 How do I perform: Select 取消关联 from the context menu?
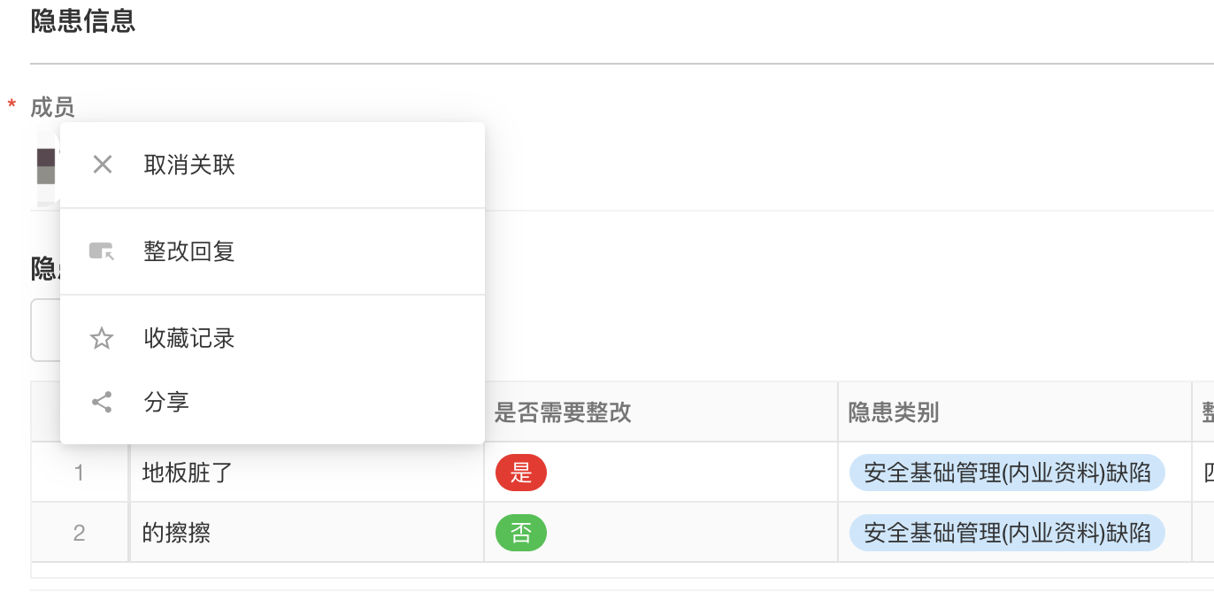(x=189, y=165)
